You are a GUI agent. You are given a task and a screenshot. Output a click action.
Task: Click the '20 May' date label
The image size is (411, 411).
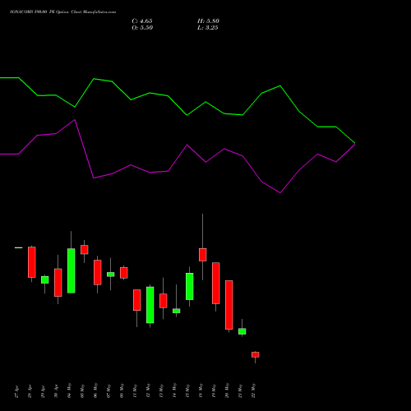(x=228, y=390)
